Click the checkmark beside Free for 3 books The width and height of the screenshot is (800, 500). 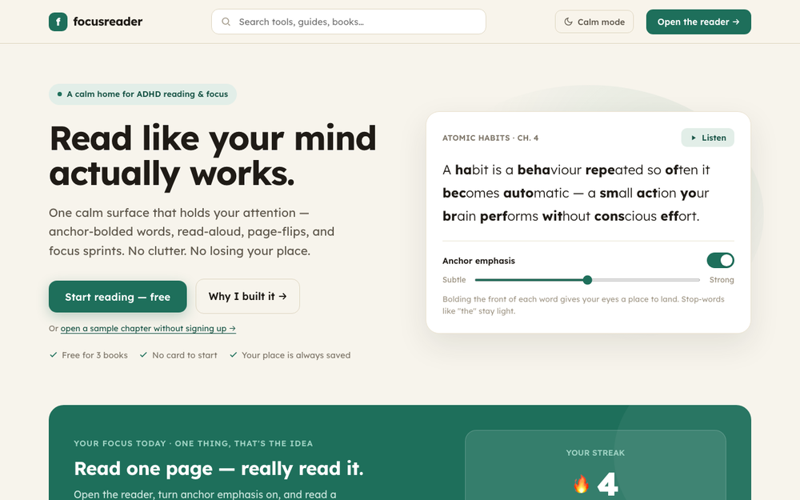(53, 354)
